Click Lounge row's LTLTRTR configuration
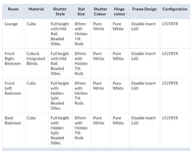The width and height of the screenshot is (193, 151). (170, 24)
